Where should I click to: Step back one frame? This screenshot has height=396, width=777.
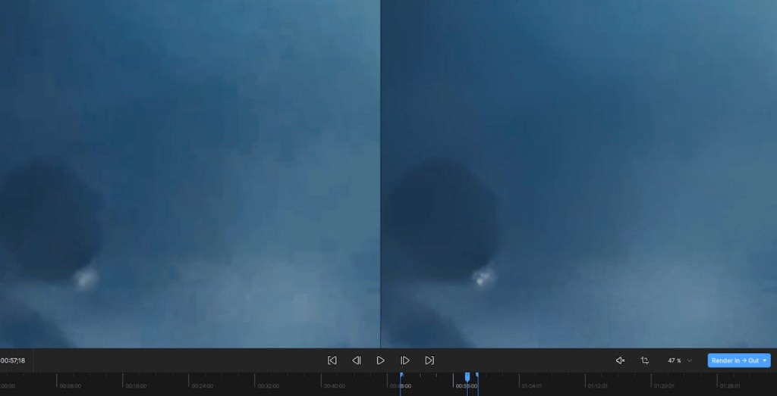pos(356,360)
